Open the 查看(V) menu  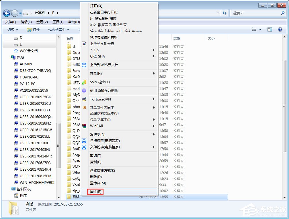pyautogui.click(x=41, y=22)
